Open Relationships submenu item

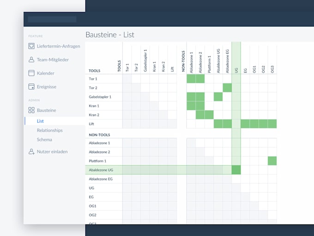(x=50, y=130)
